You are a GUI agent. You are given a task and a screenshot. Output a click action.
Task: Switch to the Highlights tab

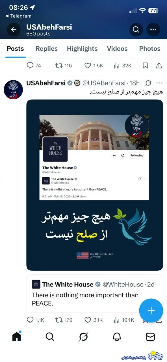(x=82, y=49)
